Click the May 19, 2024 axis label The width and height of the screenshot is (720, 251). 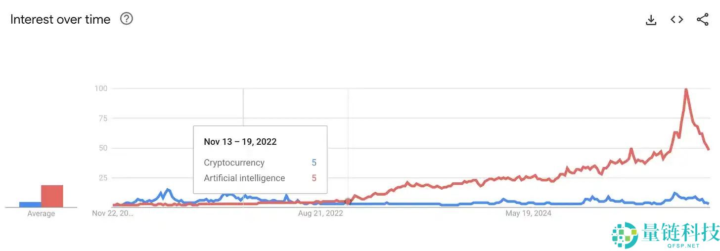pyautogui.click(x=528, y=213)
